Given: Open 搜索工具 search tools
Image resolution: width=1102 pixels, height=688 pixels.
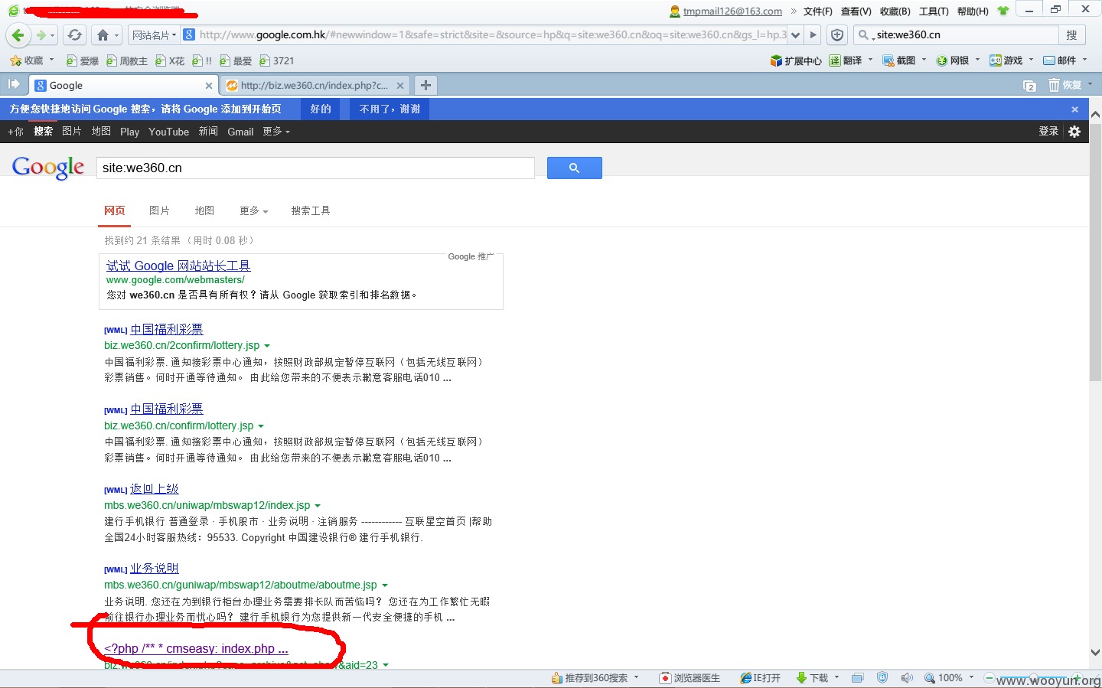Looking at the screenshot, I should pyautogui.click(x=311, y=210).
